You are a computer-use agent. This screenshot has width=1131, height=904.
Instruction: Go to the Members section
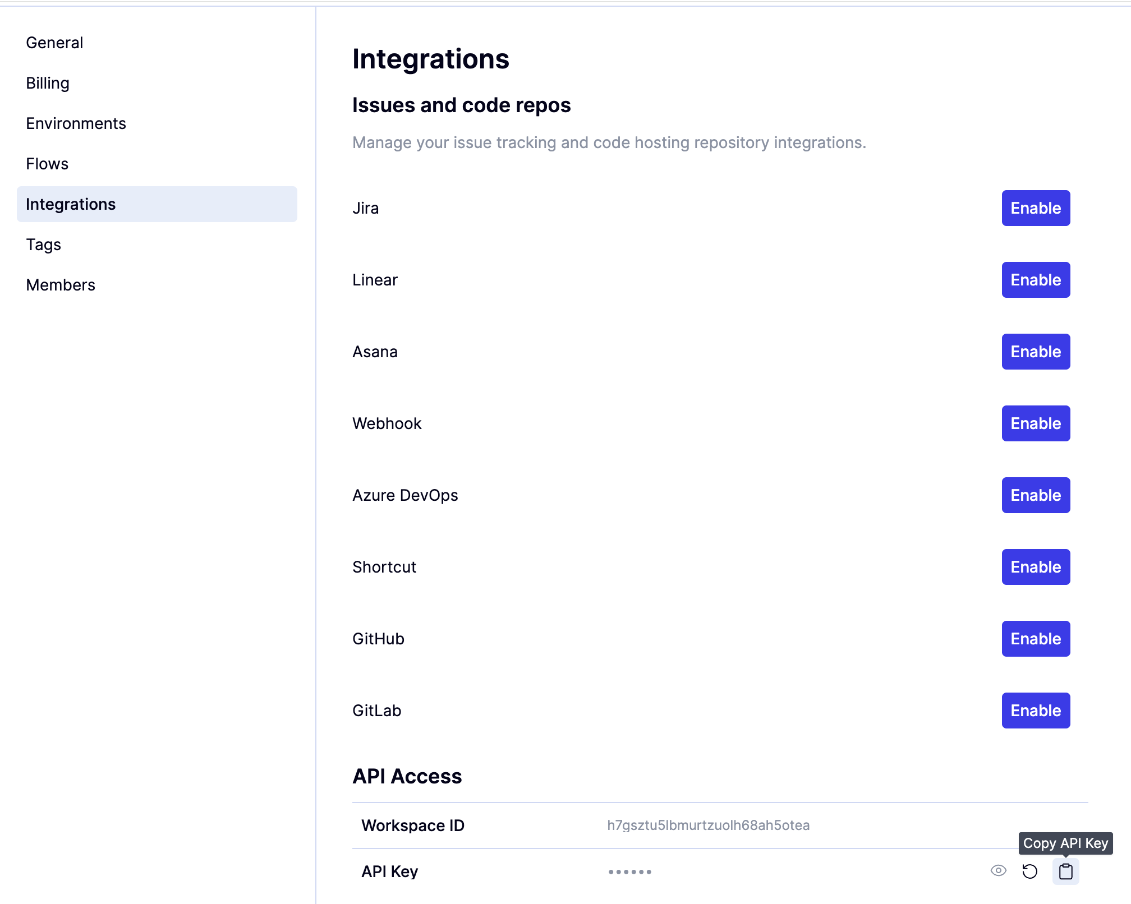pyautogui.click(x=61, y=285)
